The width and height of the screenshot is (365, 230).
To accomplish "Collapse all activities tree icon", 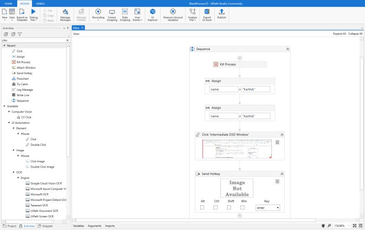I will pyautogui.click(x=13, y=34).
